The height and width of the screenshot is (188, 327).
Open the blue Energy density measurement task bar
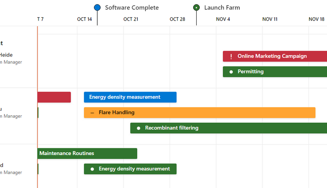130,97
